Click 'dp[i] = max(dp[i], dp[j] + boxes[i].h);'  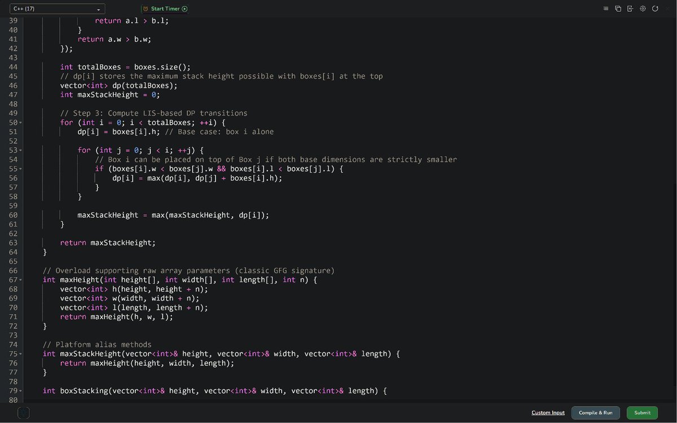[197, 178]
